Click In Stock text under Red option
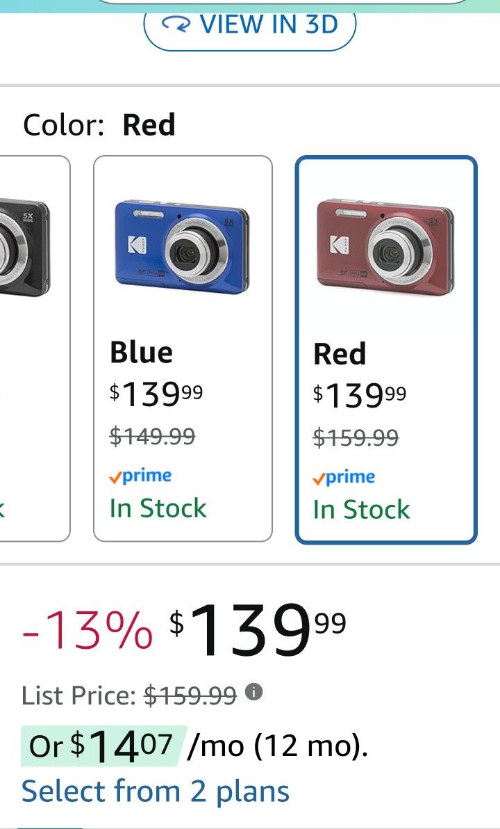Image resolution: width=500 pixels, height=829 pixels. pos(362,510)
